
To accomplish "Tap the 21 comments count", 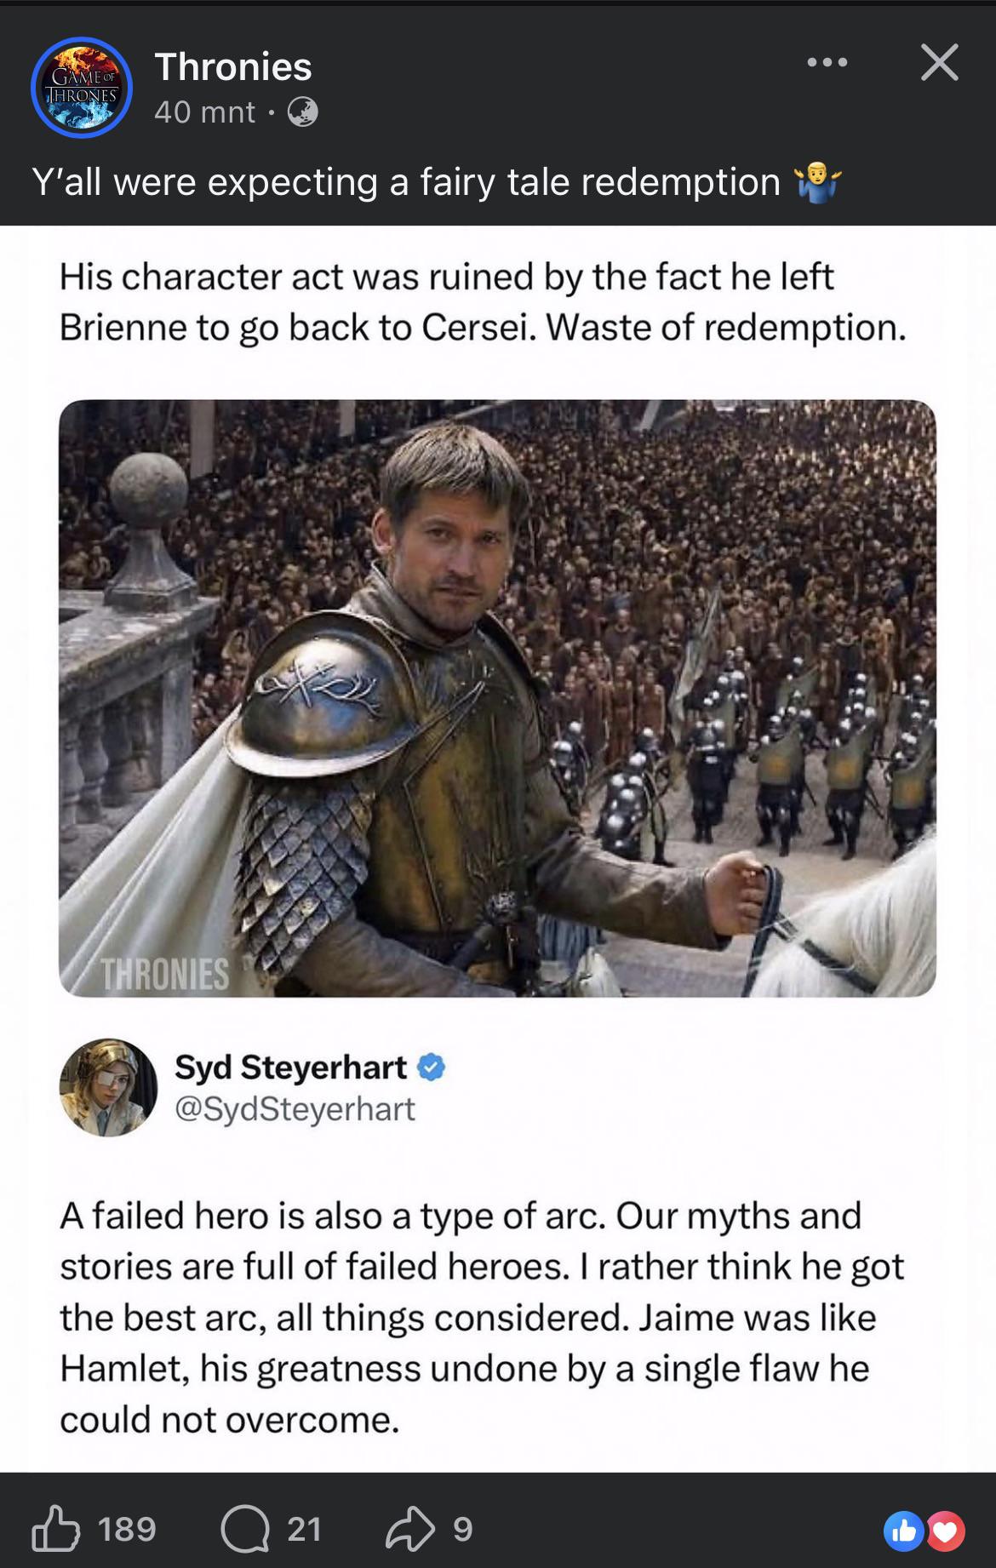I will [304, 1529].
